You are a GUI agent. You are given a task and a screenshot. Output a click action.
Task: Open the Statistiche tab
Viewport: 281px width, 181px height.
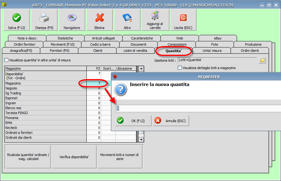pyautogui.click(x=65, y=38)
